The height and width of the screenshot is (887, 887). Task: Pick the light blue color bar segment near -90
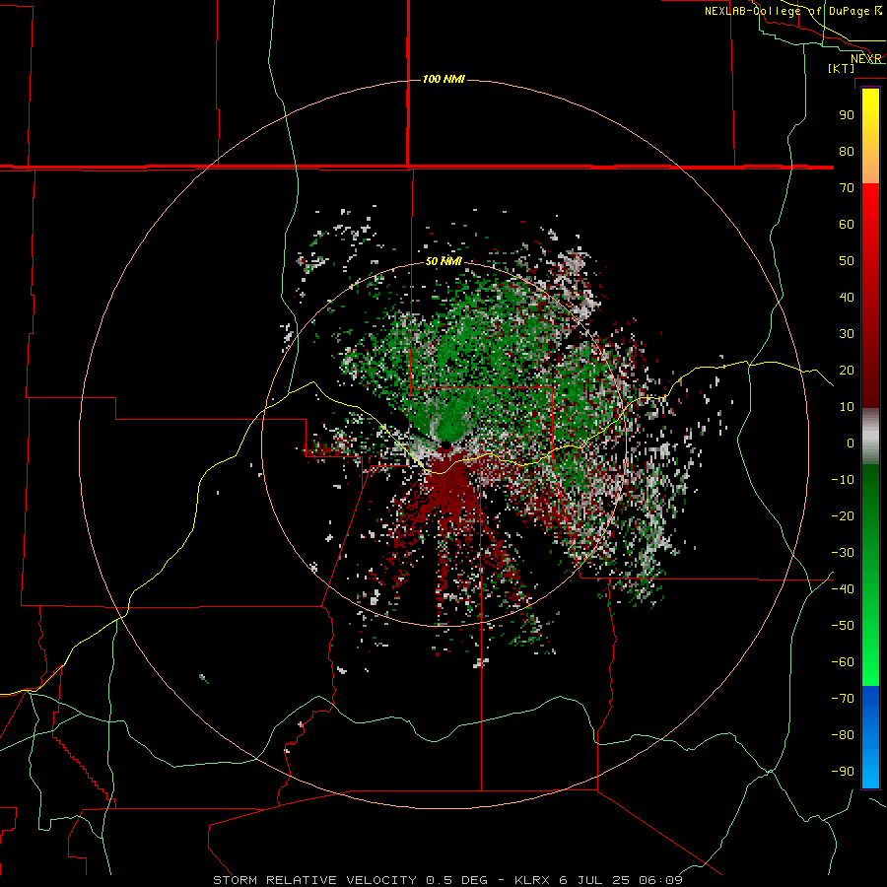[x=870, y=770]
